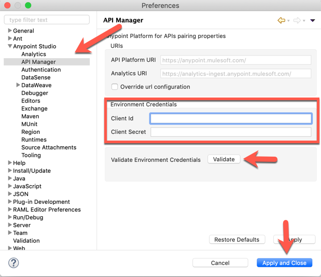Collapse the Anypoint Studio tree node
321x277 pixels.
[10, 46]
